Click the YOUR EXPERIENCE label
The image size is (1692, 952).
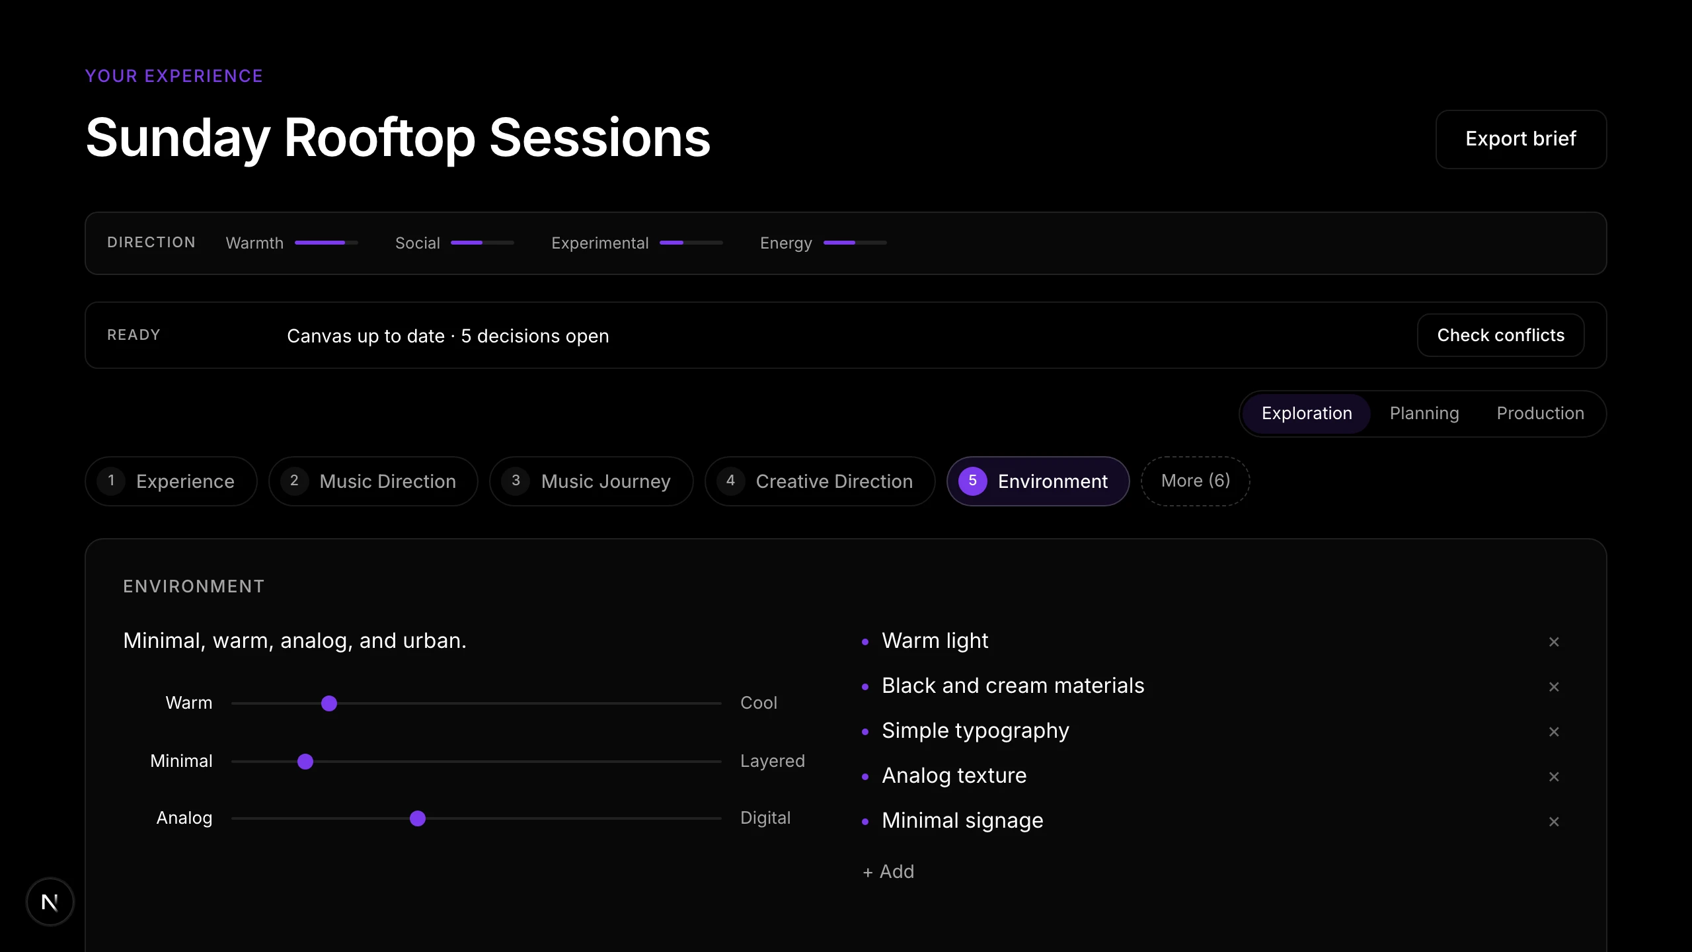point(174,76)
